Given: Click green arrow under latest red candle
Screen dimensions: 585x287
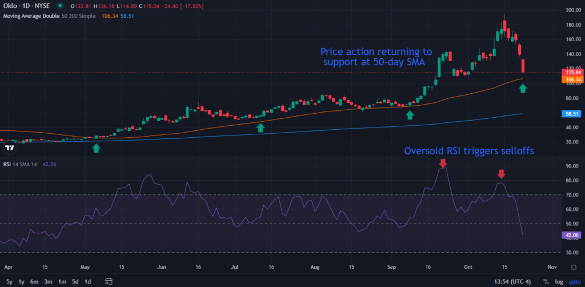Looking at the screenshot, I should (523, 88).
